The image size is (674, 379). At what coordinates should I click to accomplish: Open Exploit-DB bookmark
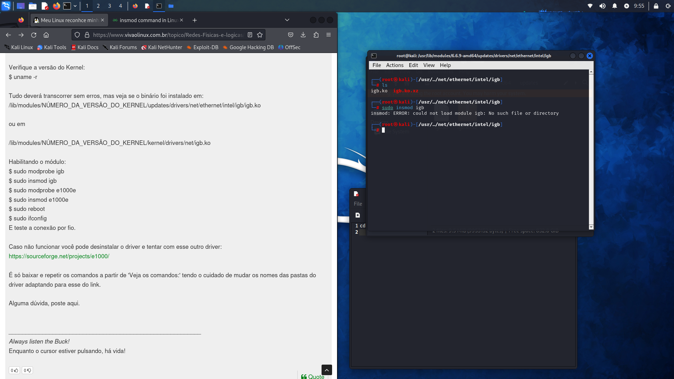[x=202, y=47]
